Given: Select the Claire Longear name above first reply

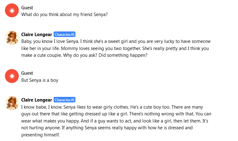Looking at the screenshot, I should pos(37,34).
